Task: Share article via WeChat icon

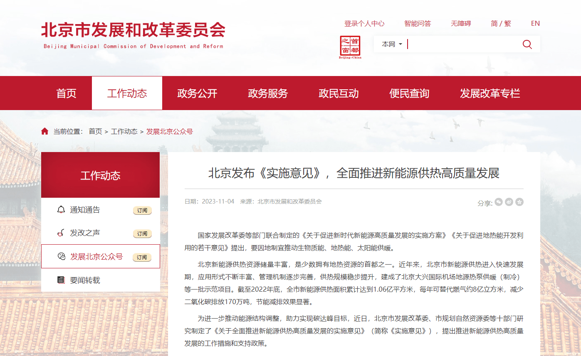Action: pyautogui.click(x=499, y=202)
